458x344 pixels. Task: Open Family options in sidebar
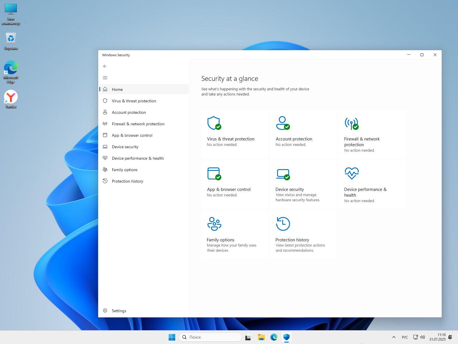coord(144,170)
